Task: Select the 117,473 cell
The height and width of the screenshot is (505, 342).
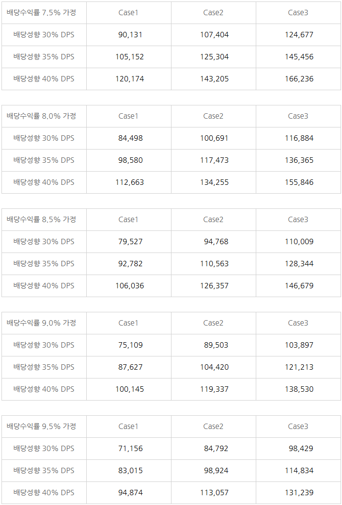Action: coord(214,160)
